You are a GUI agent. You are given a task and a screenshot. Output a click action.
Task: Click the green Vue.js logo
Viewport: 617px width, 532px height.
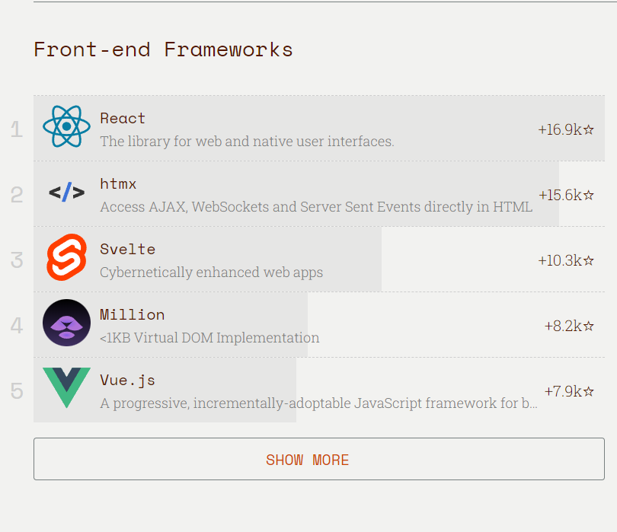pyautogui.click(x=66, y=387)
